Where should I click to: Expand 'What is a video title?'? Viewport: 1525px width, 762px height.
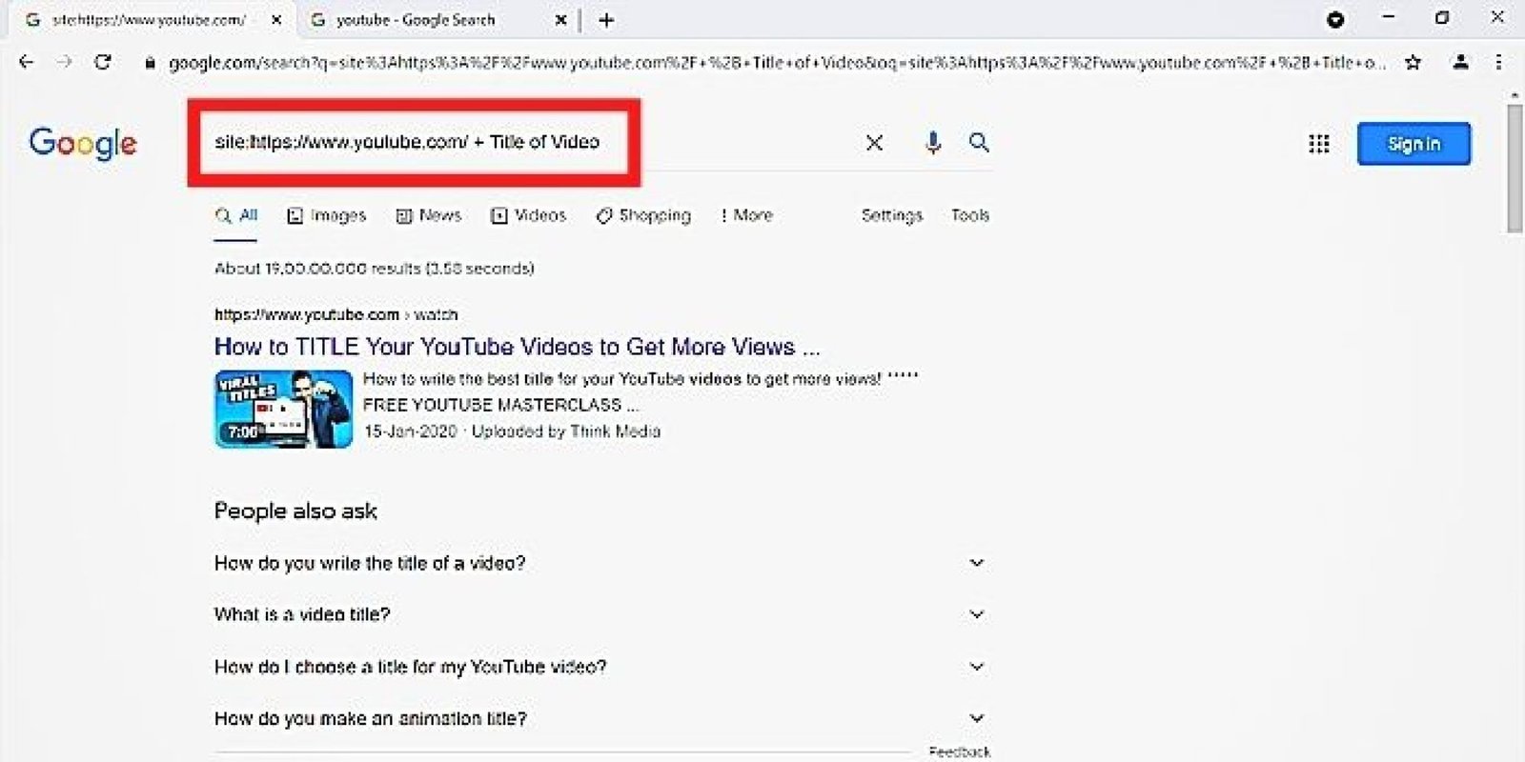(x=600, y=614)
